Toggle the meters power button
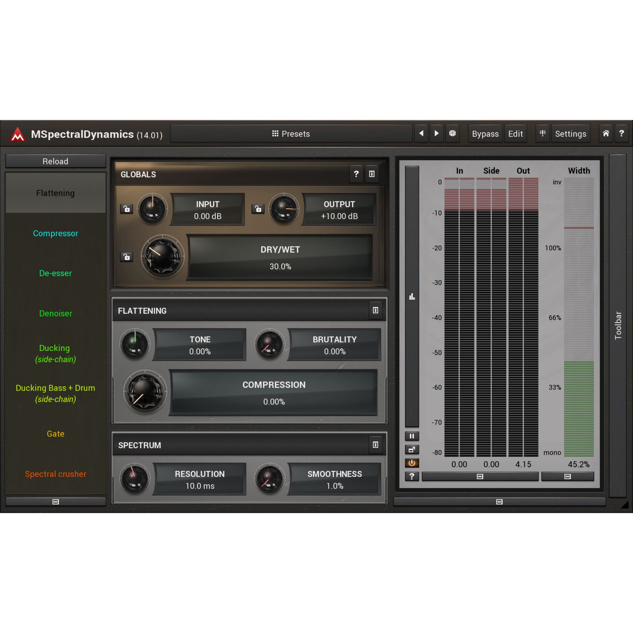 click(412, 463)
